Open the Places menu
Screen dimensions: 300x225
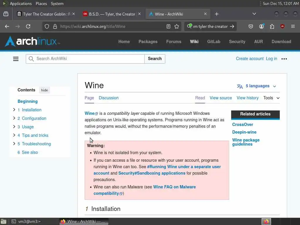[x=41, y=4]
